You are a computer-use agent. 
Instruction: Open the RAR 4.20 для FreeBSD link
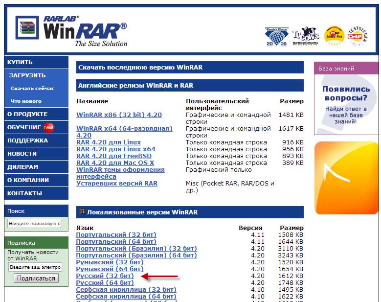pos(114,156)
